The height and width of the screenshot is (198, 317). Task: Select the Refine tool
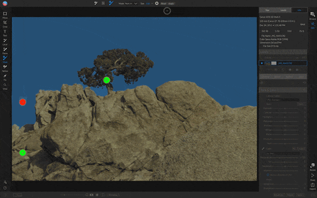(5, 68)
